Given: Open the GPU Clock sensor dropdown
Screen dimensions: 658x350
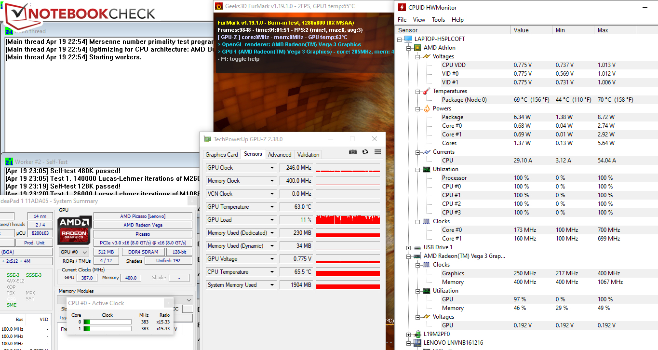Looking at the screenshot, I should 272,168.
